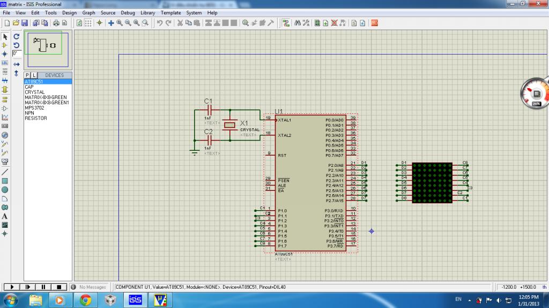Click the rotation angle input field

pyautogui.click(x=17, y=53)
